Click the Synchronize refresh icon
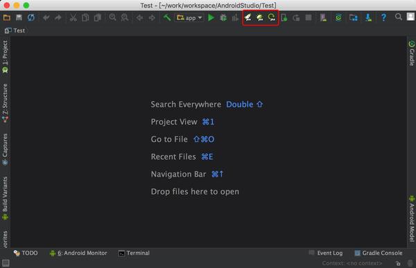416x268 pixels. tap(31, 18)
